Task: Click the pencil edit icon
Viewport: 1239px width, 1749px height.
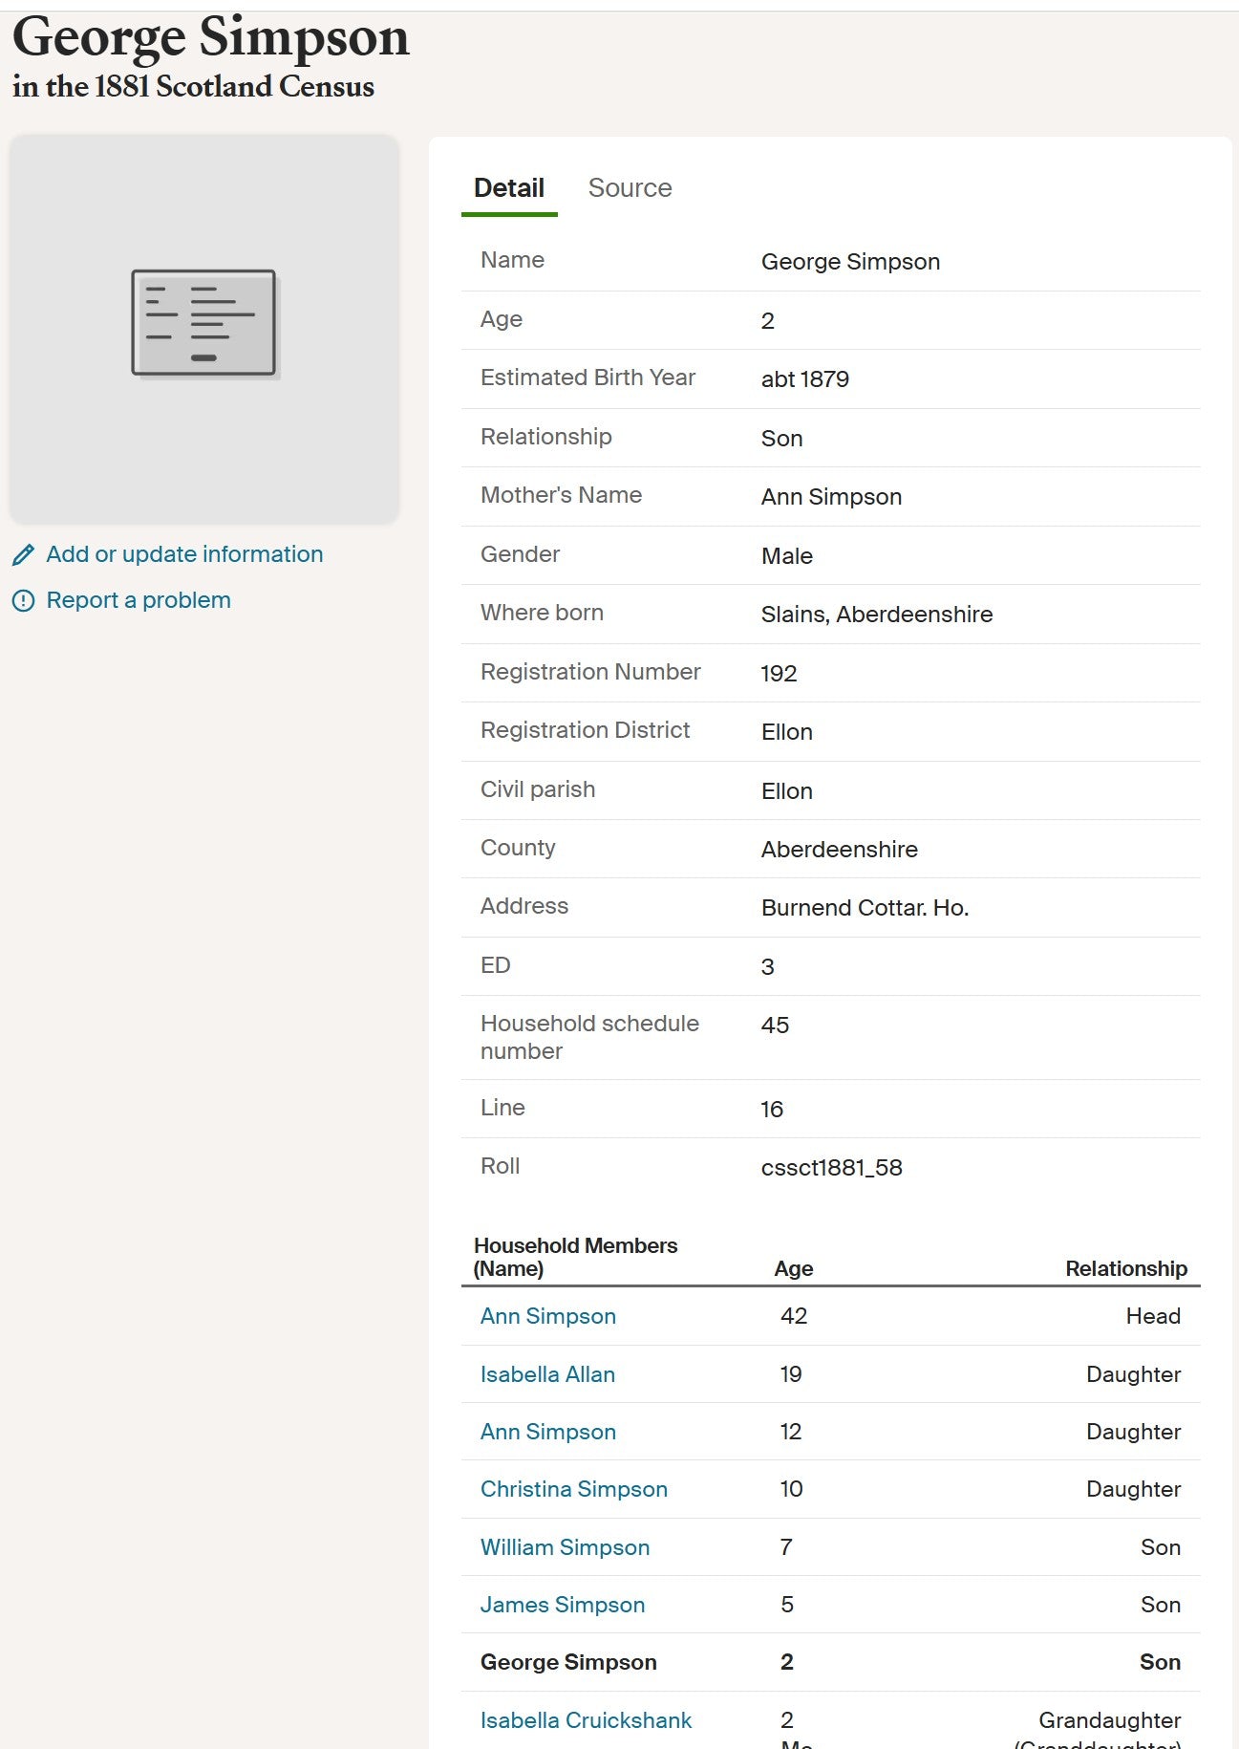Action: [x=24, y=554]
